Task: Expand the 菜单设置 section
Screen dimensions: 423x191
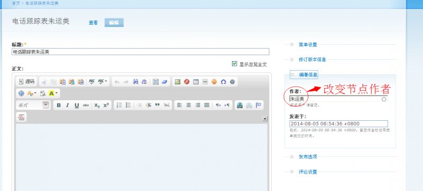Action: [x=308, y=45]
